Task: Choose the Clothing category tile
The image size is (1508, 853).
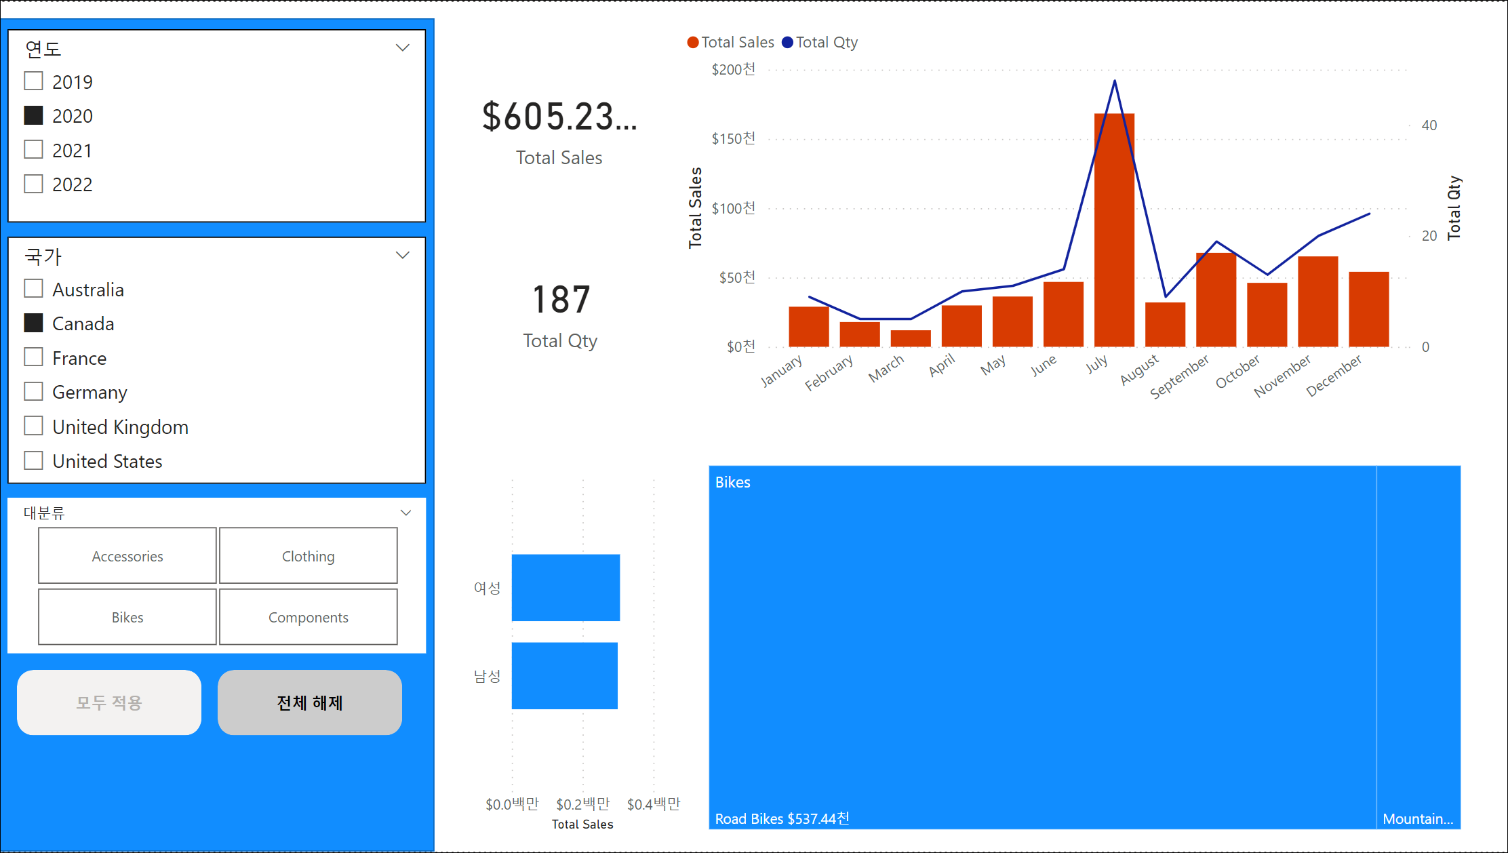Action: (x=309, y=556)
